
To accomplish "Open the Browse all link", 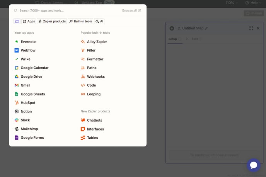I will click(x=131, y=10).
